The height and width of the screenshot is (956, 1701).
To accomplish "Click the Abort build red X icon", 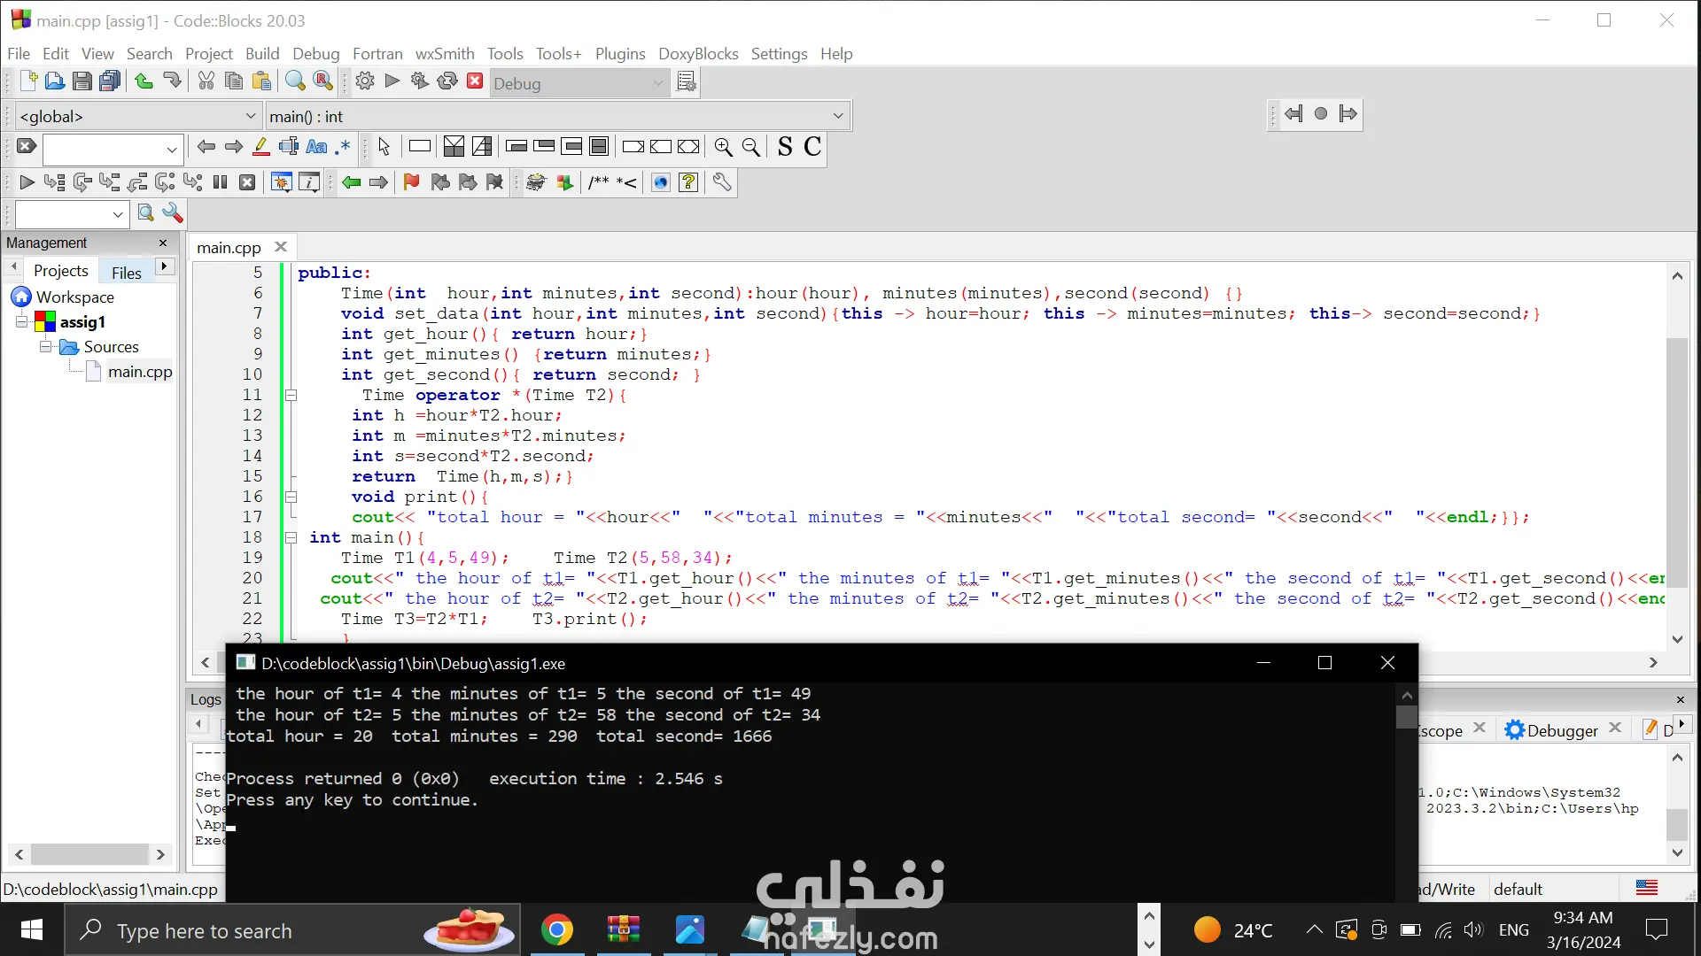I will pos(475,82).
